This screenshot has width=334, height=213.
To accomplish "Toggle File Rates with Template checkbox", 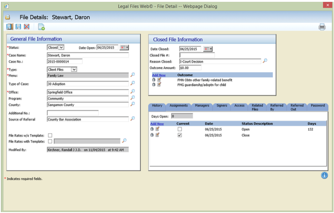I will click(50, 141).
